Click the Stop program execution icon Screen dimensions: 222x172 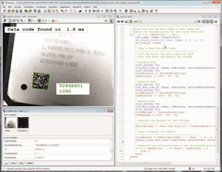click(102, 11)
